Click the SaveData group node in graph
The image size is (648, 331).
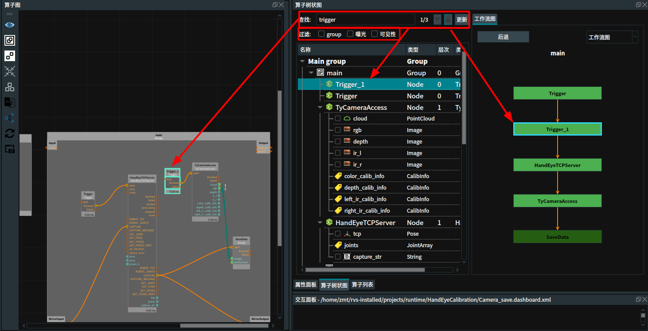click(x=241, y=253)
